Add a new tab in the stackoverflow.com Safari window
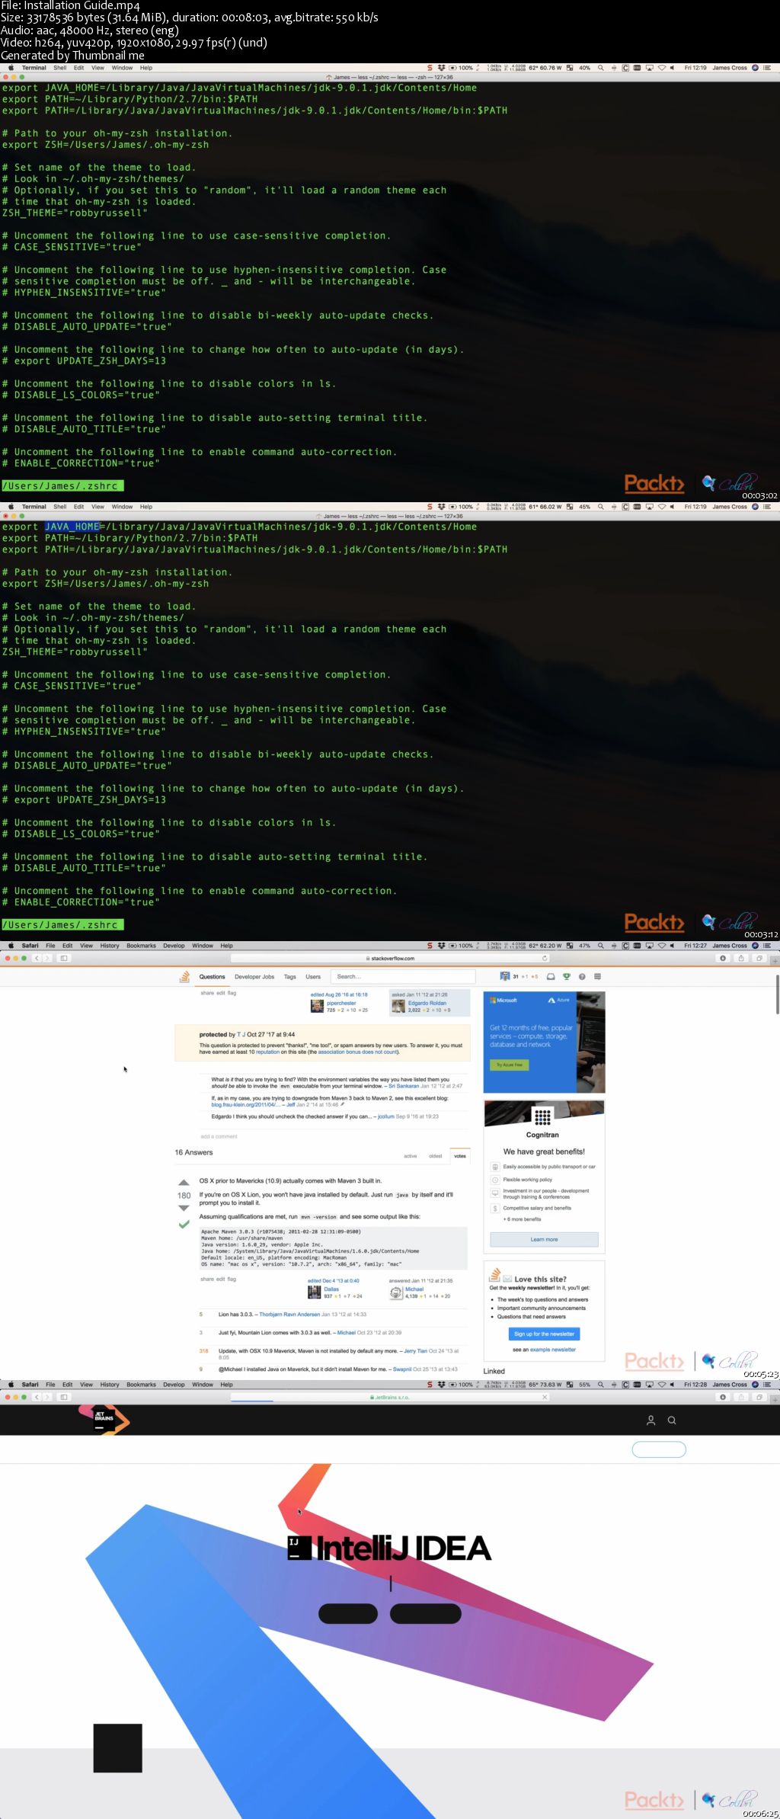780x1819 pixels. (x=775, y=961)
